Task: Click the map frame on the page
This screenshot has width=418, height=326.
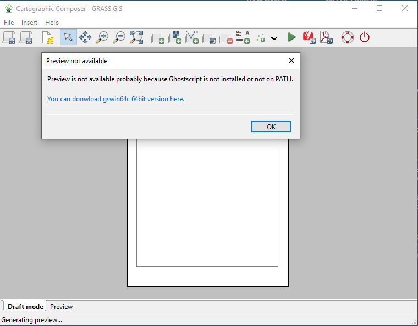Action: pyautogui.click(x=207, y=203)
